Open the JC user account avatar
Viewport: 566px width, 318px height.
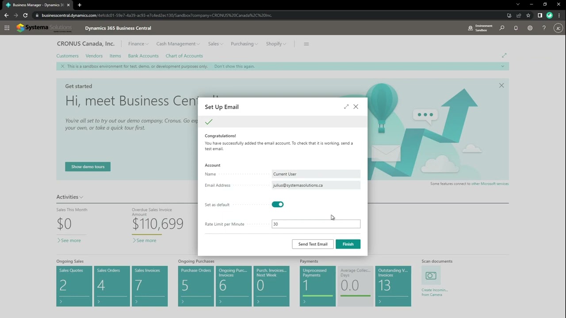tap(558, 28)
